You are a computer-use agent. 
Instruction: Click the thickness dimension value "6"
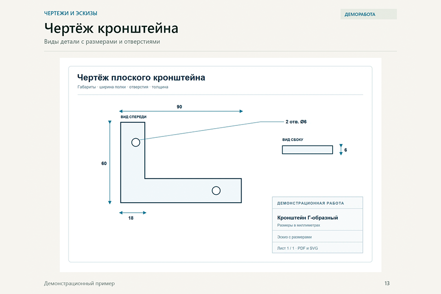345,150
